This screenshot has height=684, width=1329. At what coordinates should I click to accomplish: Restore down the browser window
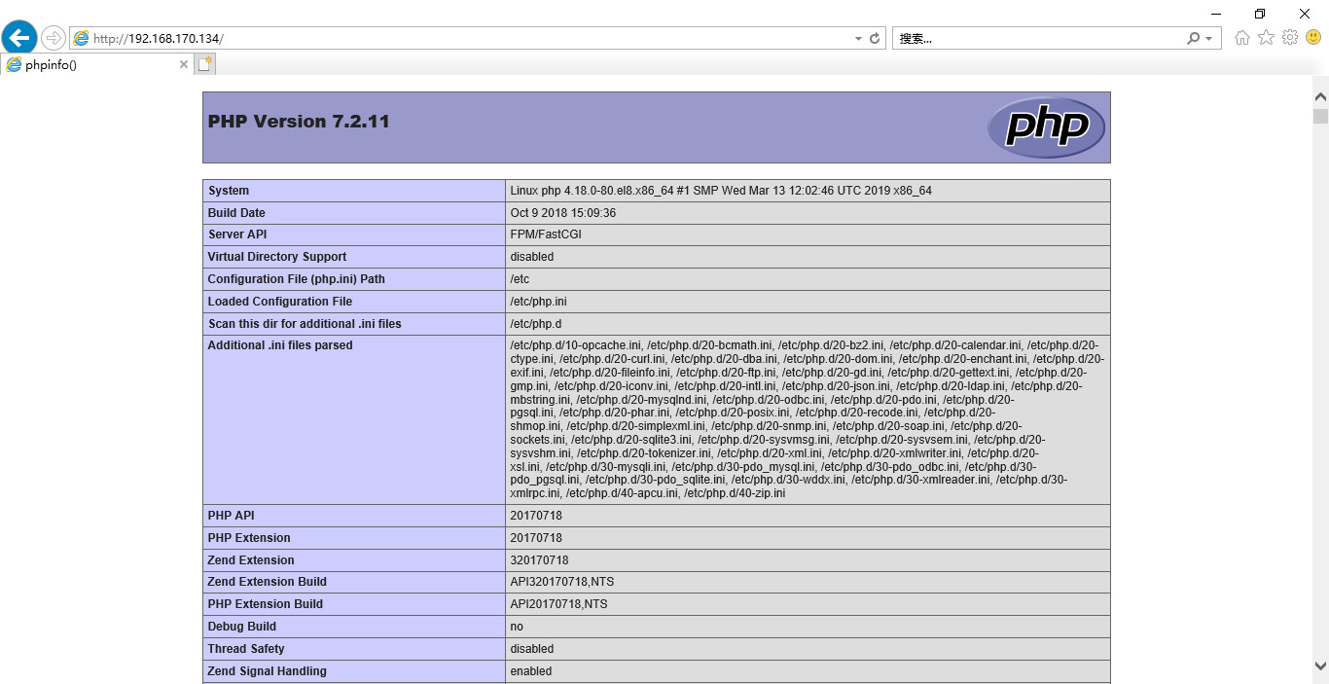pyautogui.click(x=1261, y=14)
